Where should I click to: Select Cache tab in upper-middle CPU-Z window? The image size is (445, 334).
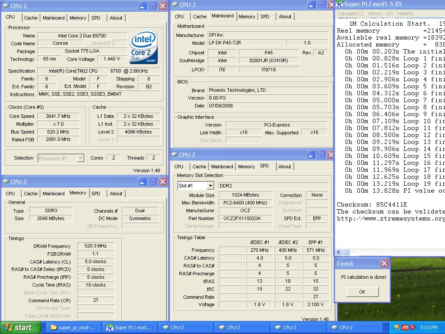200,17
